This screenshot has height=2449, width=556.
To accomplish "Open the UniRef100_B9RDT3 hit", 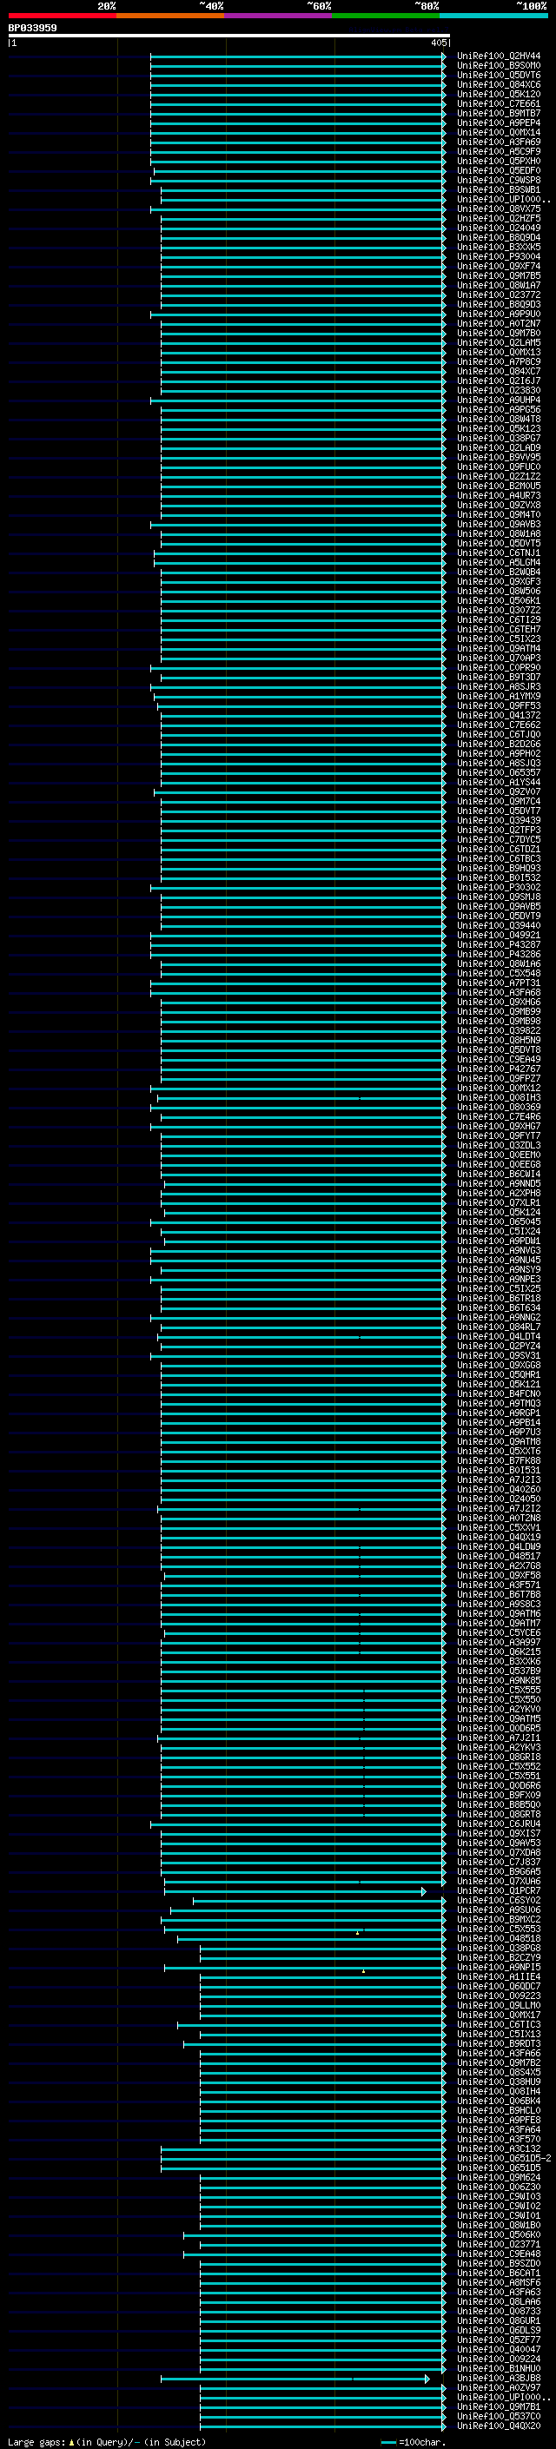I will click(x=498, y=2043).
